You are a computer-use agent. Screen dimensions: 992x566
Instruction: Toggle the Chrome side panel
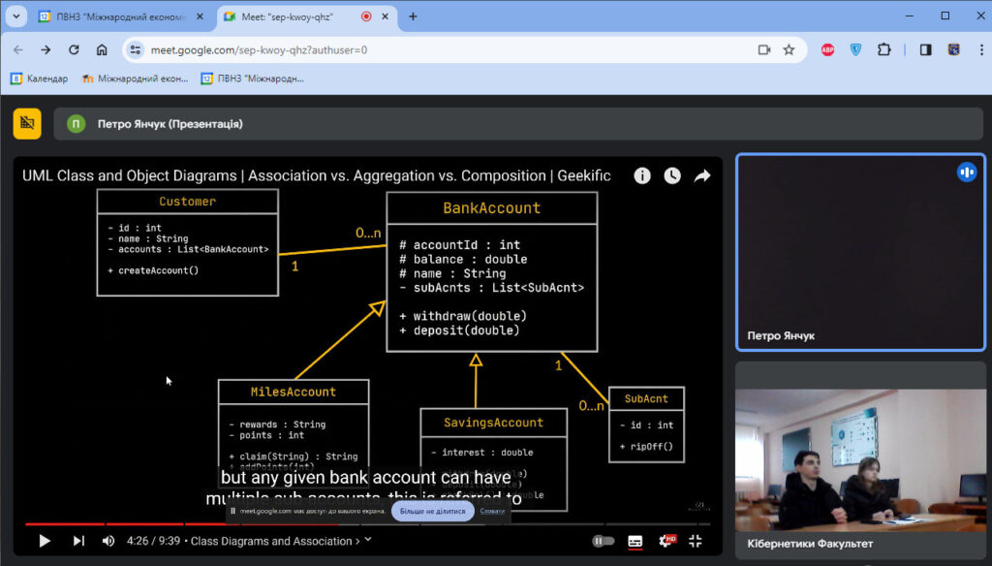pyautogui.click(x=925, y=49)
